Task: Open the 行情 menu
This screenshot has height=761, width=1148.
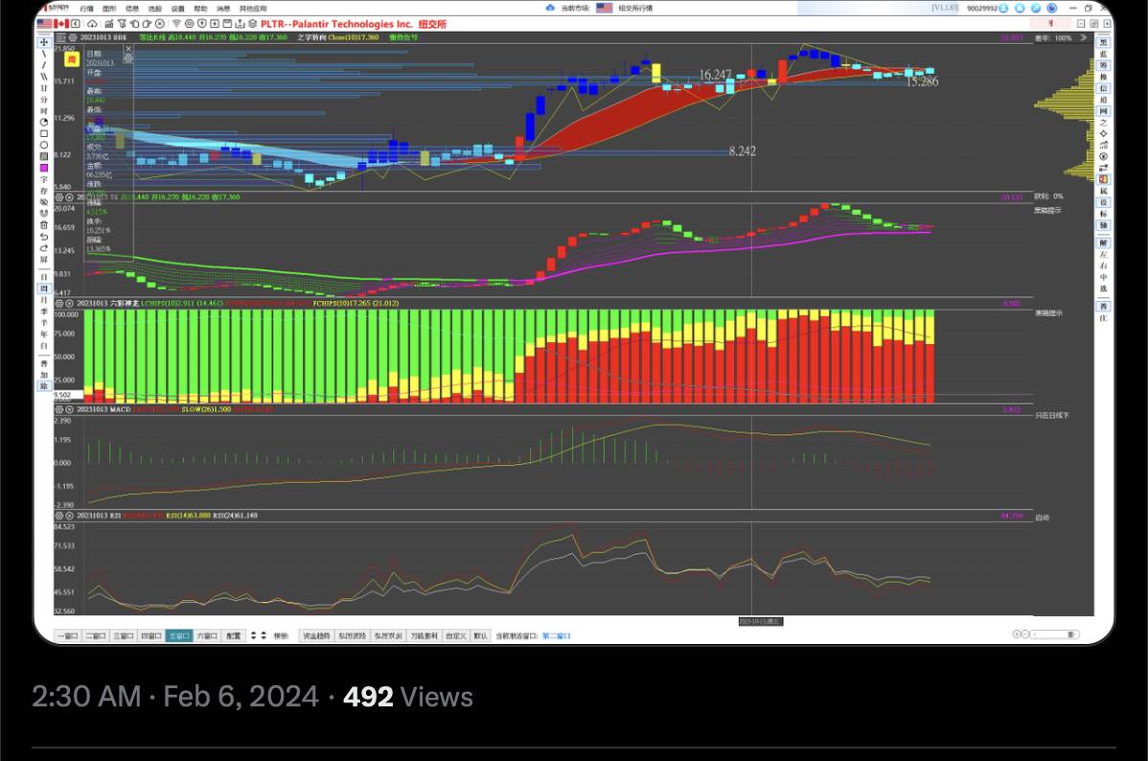Action: 86,8
